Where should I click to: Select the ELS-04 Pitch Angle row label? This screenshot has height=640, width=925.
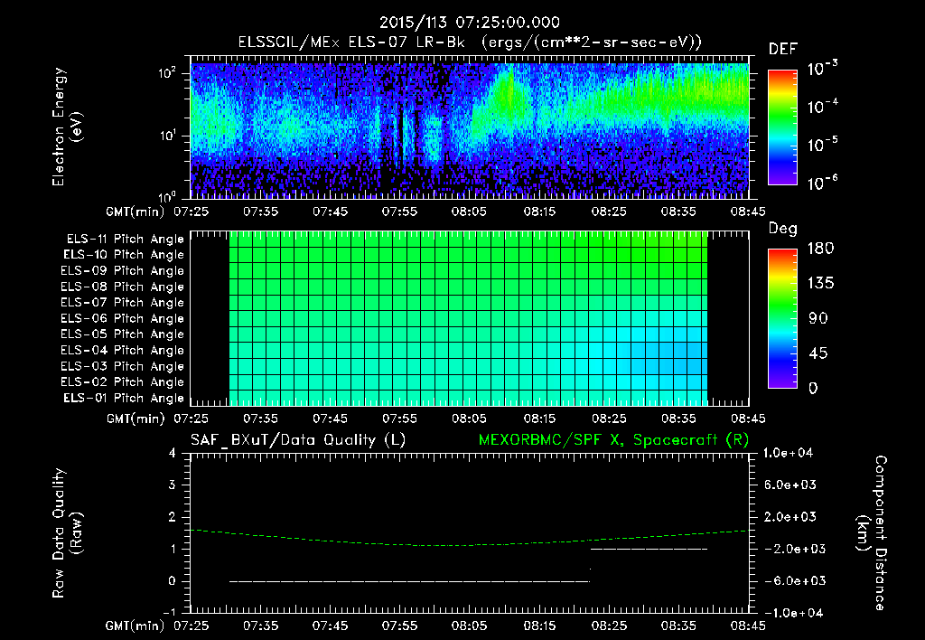pos(123,351)
